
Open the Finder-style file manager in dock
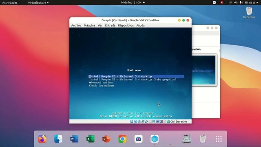tap(58, 139)
